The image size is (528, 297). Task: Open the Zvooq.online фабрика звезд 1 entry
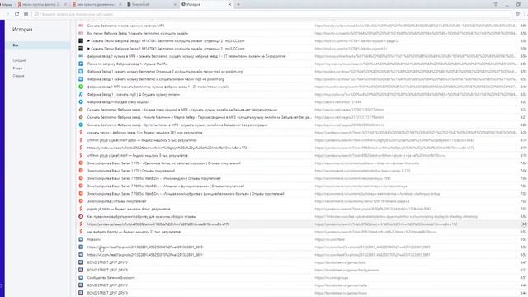[186, 56]
